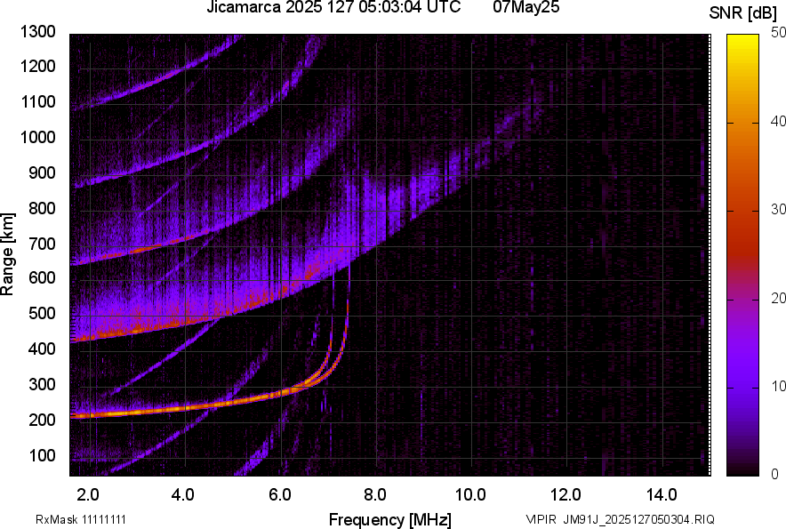Viewport: 786px width, 529px height.
Task: Click the 14.0 frequency tick label
Action: coord(662,495)
